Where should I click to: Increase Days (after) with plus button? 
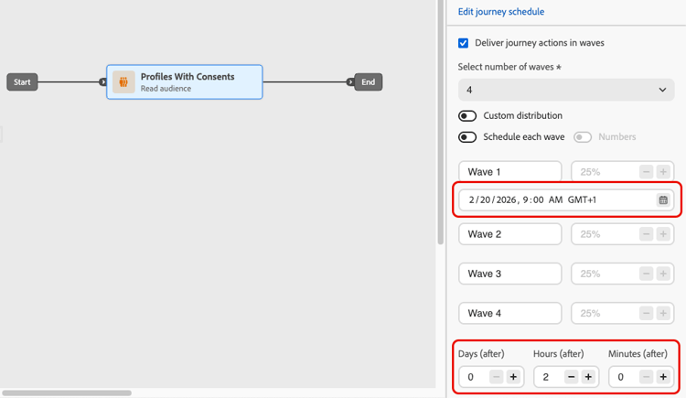point(513,376)
